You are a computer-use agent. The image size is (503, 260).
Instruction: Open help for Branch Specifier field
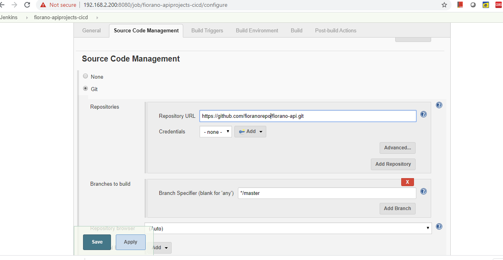[x=424, y=191]
